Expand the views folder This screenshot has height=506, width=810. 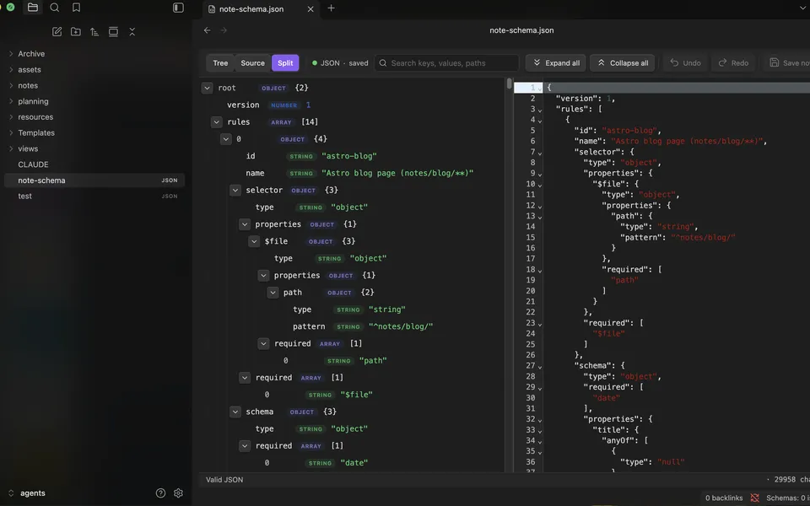[x=94, y=148]
